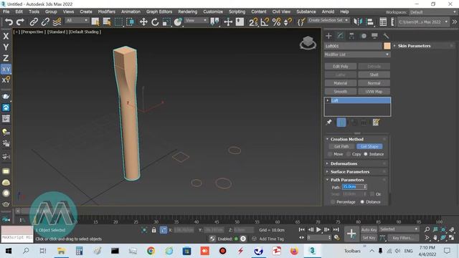The image size is (459, 258).
Task: Click the Auto Key button
Action: click(x=369, y=230)
